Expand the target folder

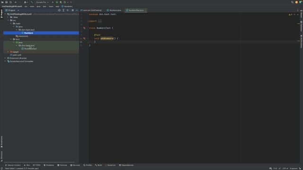point(8,52)
